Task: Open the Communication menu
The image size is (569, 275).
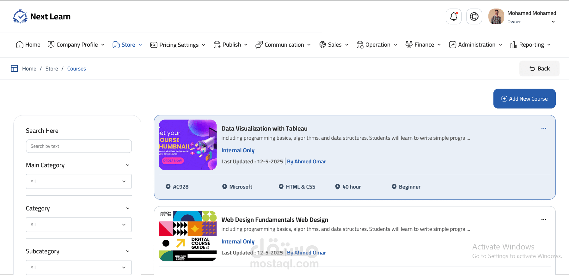Action: pos(283,45)
